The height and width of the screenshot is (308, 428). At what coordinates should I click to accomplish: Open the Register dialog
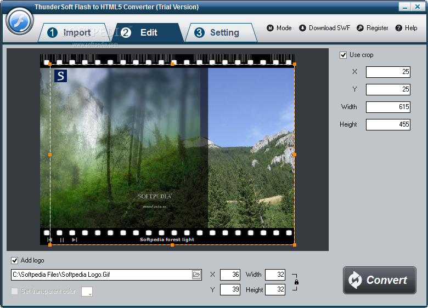pyautogui.click(x=373, y=28)
